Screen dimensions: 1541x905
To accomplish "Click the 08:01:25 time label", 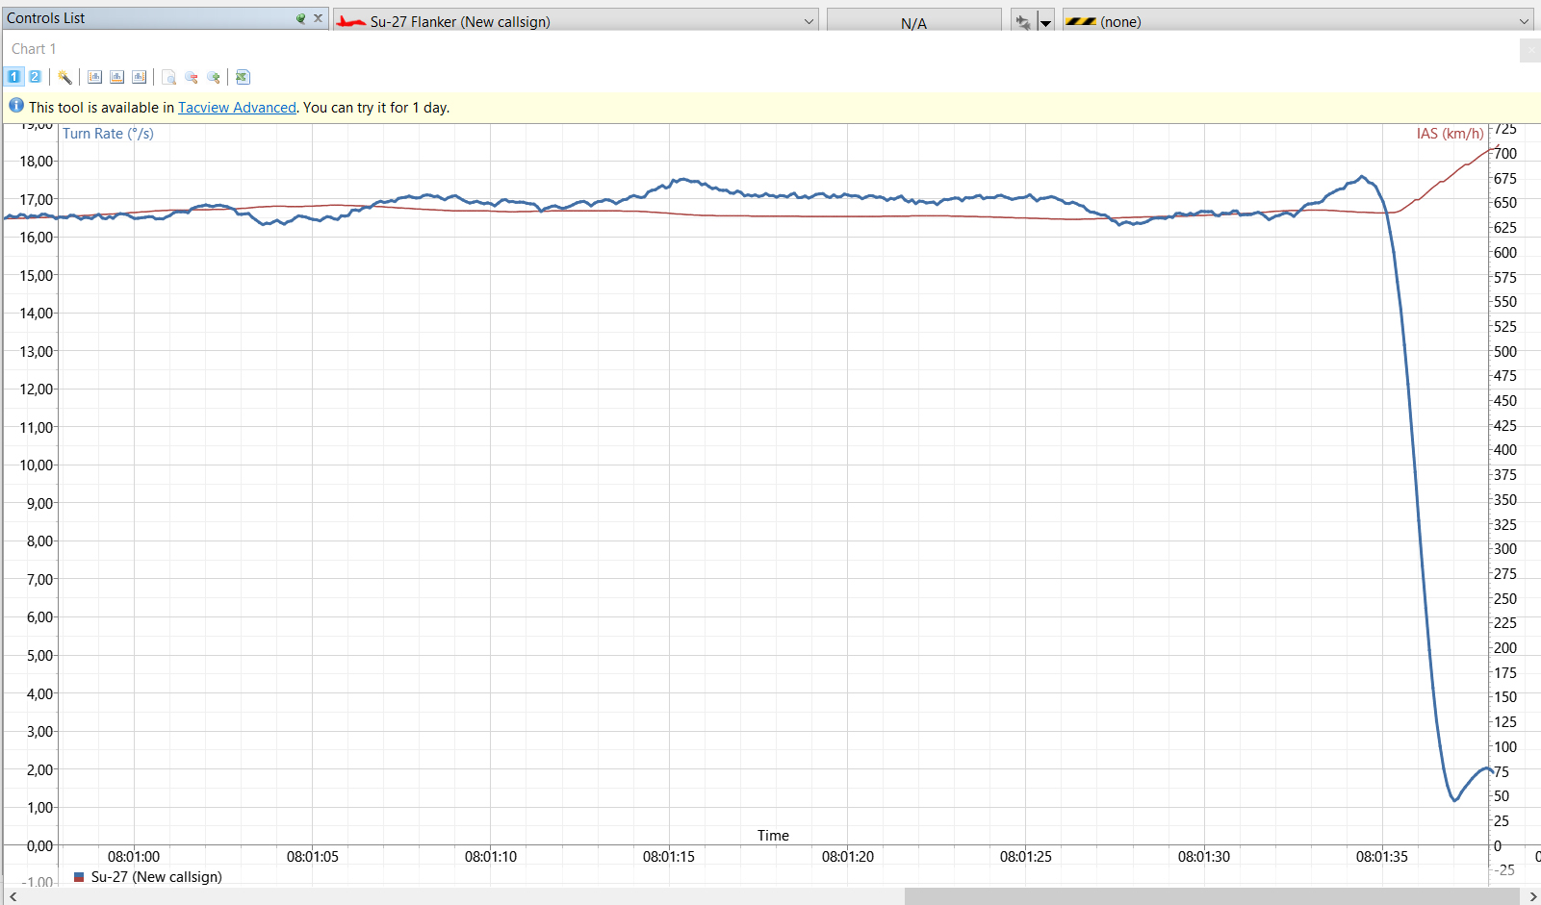I will click(1026, 856).
